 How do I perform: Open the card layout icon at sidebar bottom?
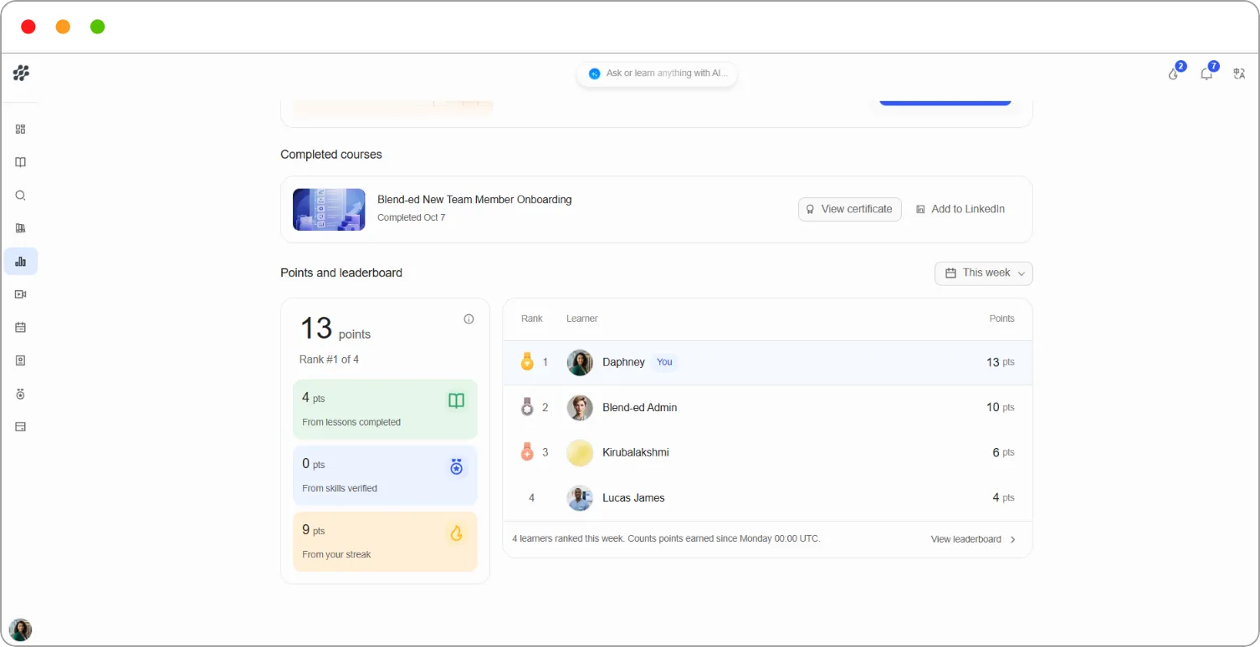click(21, 426)
